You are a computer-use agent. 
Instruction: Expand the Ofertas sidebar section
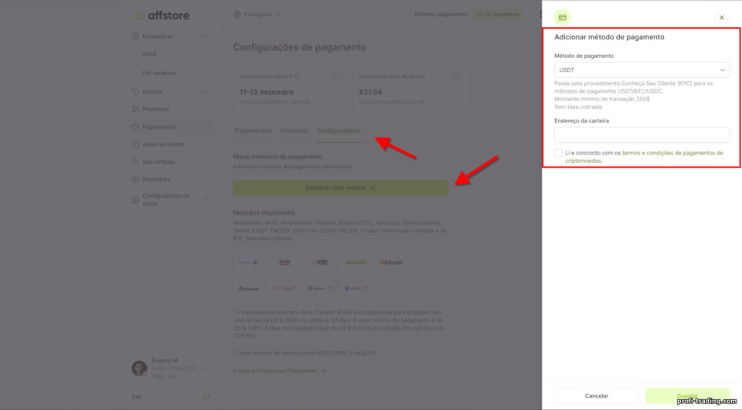206,92
